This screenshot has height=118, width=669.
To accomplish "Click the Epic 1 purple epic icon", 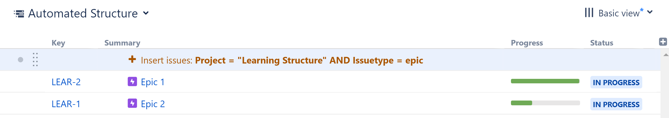I will click(x=132, y=81).
